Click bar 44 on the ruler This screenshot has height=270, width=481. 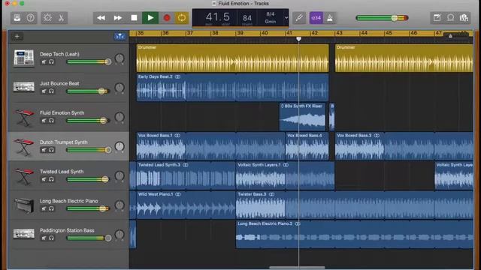(x=364, y=33)
